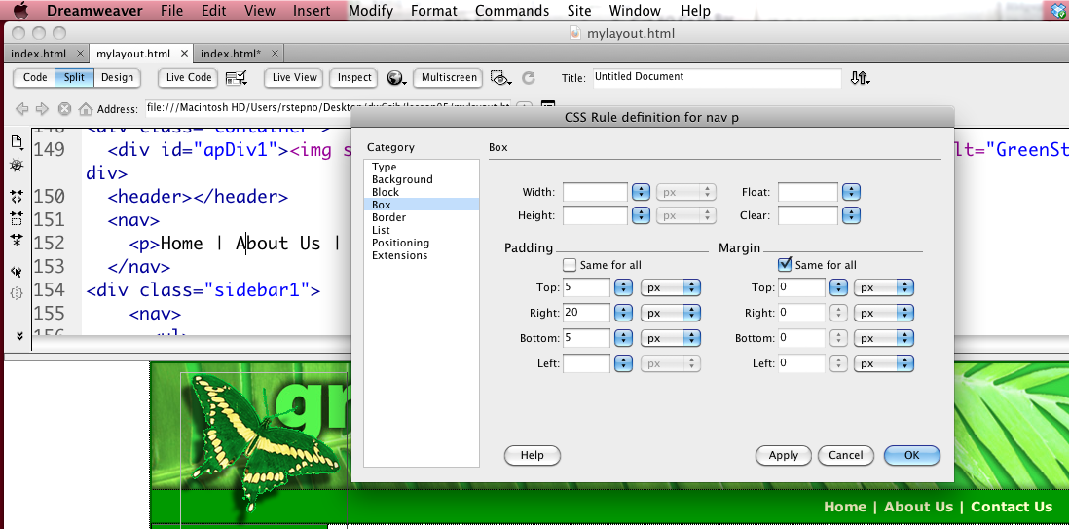Click the Home icon beside Address
This screenshot has height=529, width=1069.
86,108
